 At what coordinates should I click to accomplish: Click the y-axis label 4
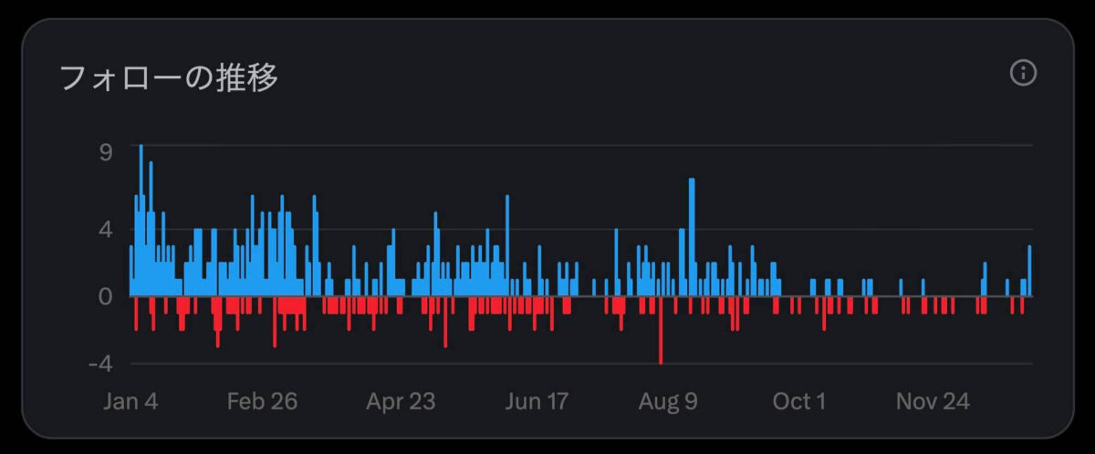click(x=106, y=229)
